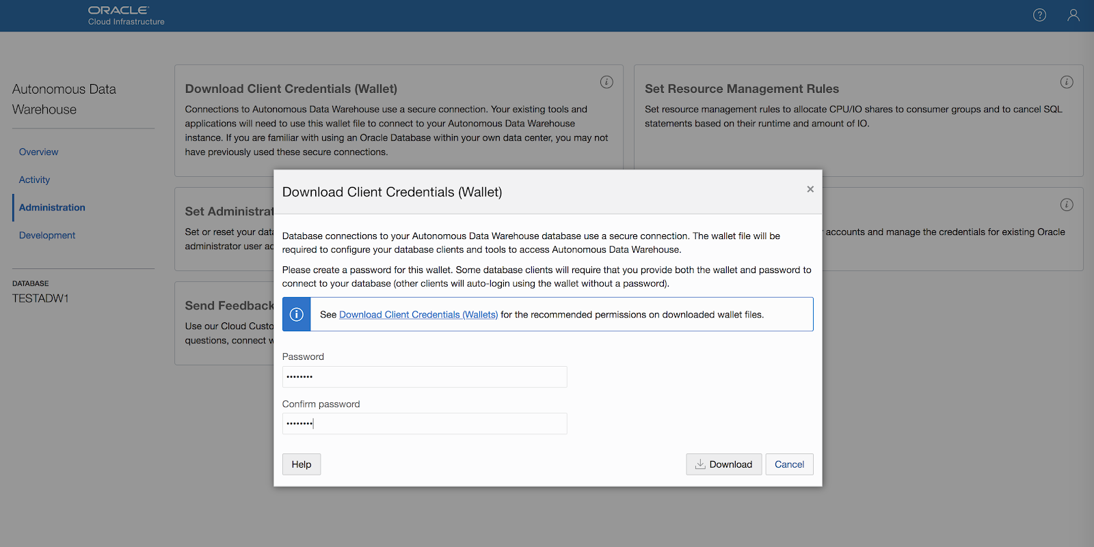
Task: Click the TESTADW1 database name
Action: coord(40,298)
